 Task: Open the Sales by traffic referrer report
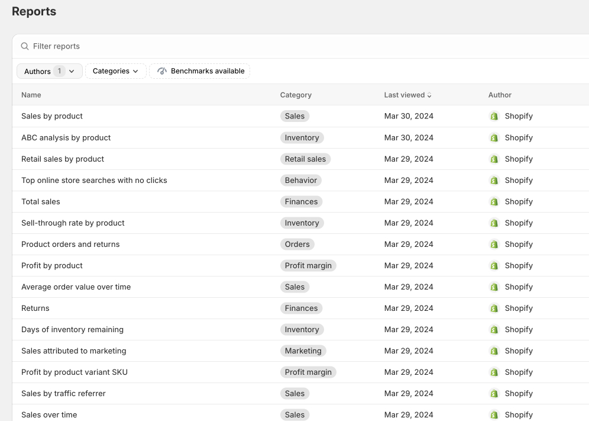[x=63, y=394]
